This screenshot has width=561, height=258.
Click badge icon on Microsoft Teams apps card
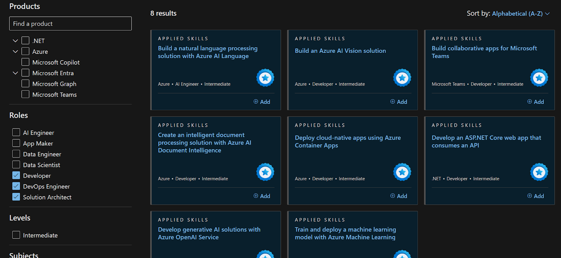(539, 78)
